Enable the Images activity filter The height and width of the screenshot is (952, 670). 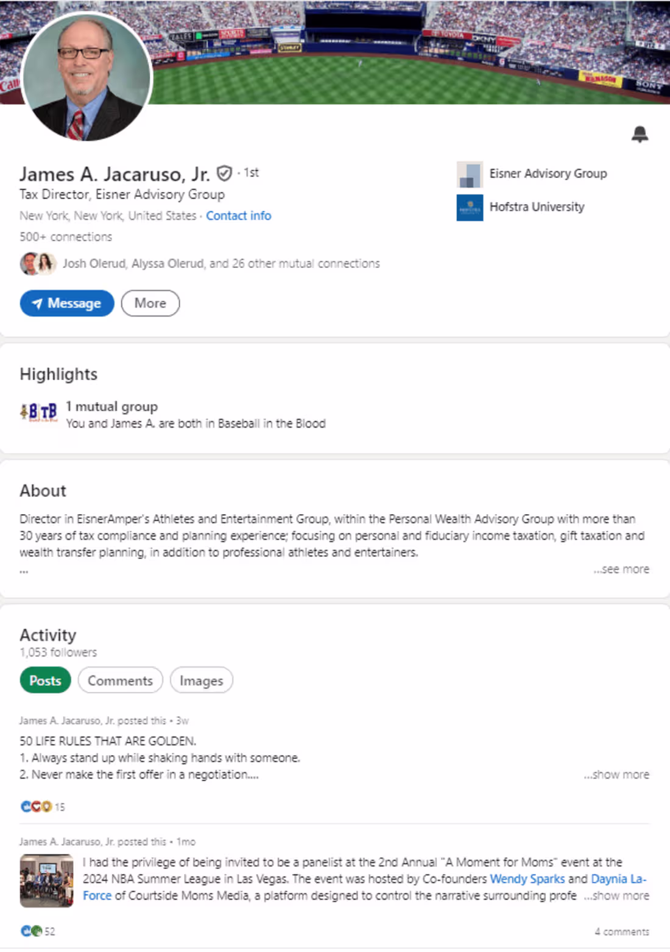(201, 680)
